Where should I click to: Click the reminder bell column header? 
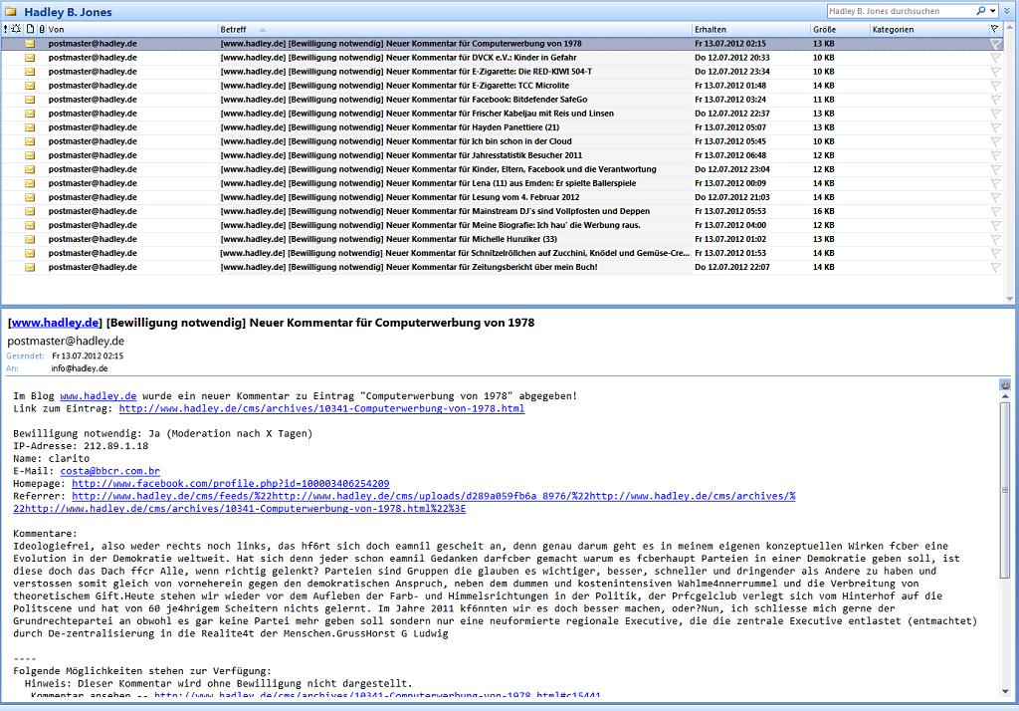16,30
